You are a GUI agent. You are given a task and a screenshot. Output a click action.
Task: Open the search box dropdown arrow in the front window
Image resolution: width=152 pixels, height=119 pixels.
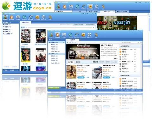pyautogui.click(x=139, y=42)
